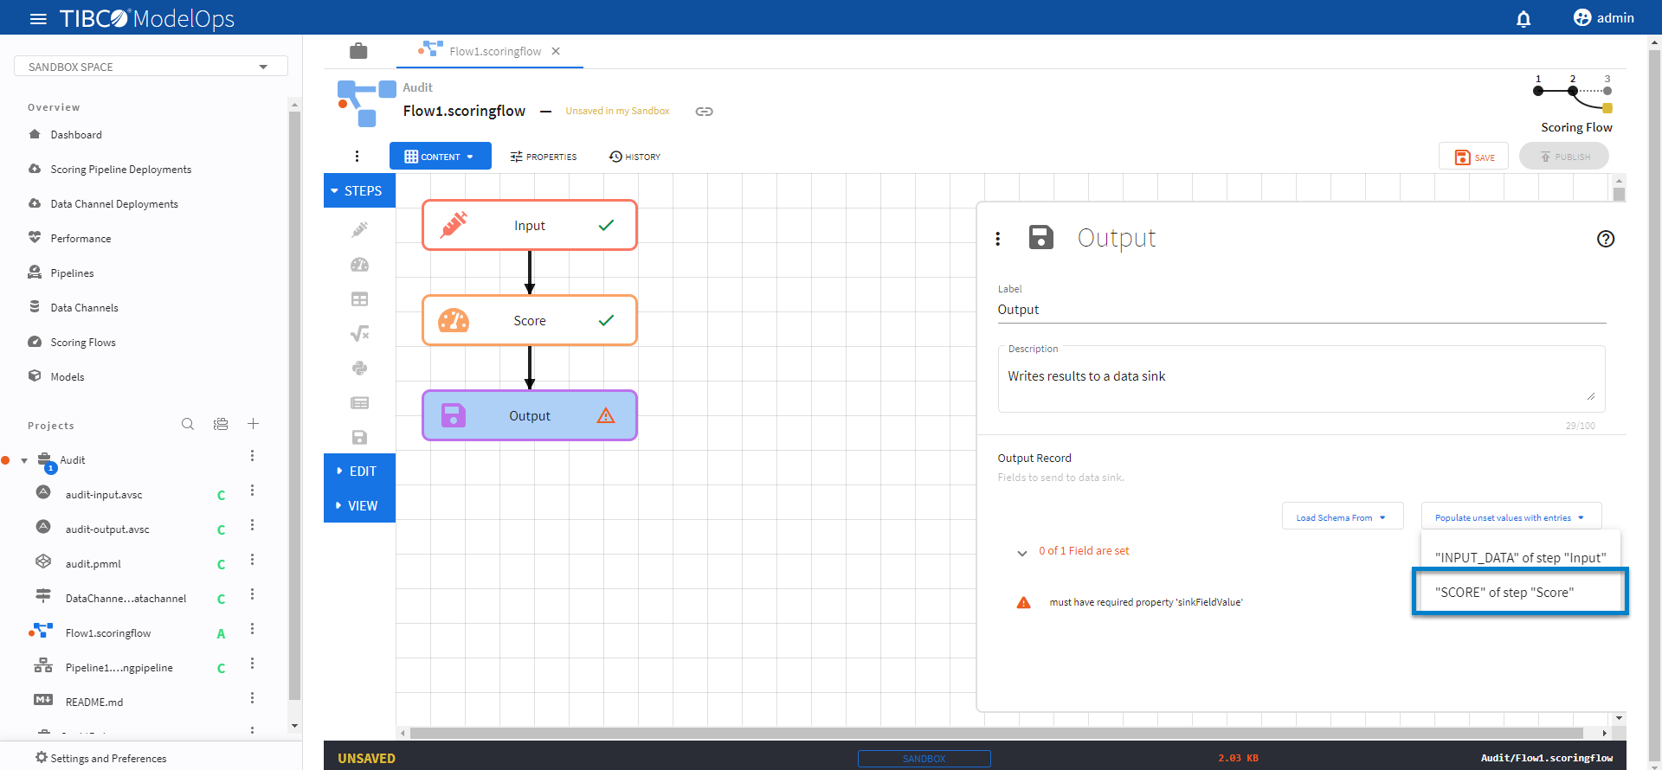1662x770 pixels.
Task: Click the help question mark icon
Action: (1605, 239)
